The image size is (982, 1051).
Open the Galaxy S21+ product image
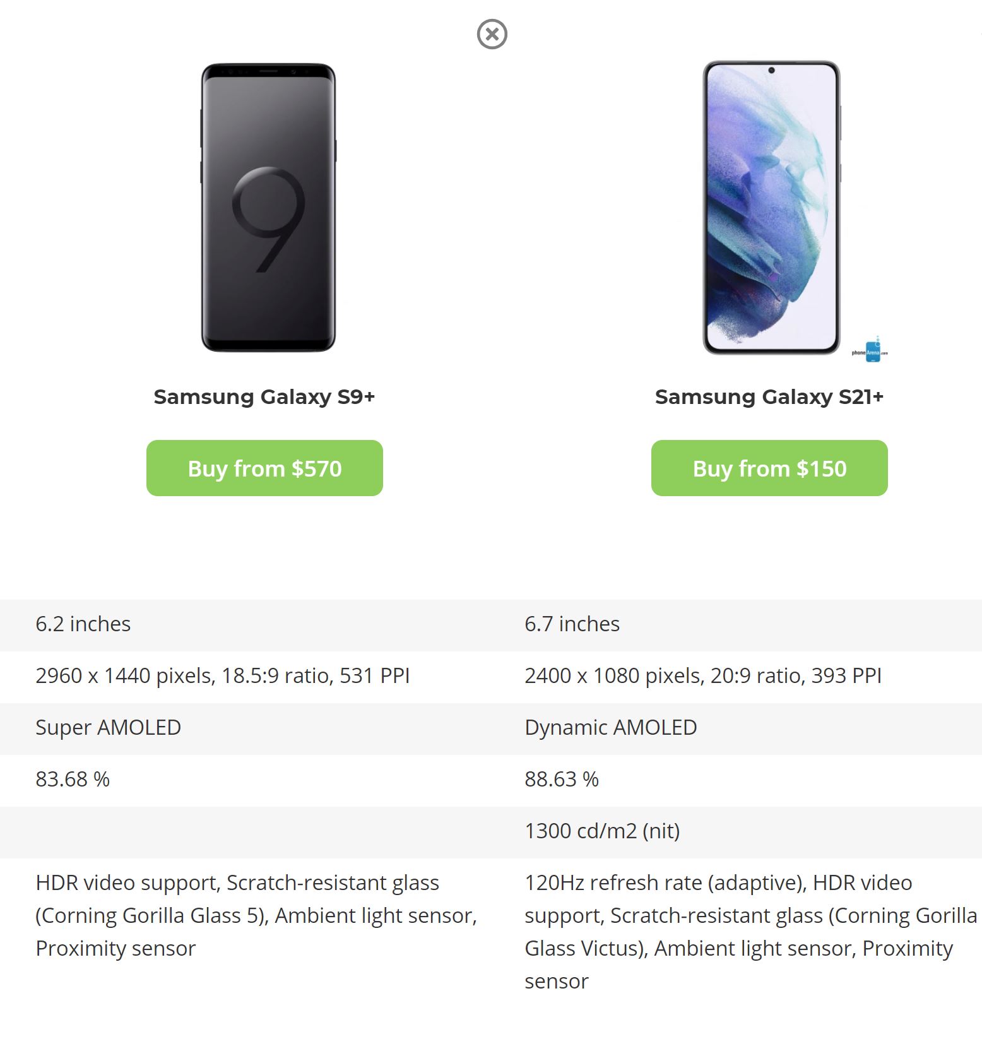click(771, 208)
